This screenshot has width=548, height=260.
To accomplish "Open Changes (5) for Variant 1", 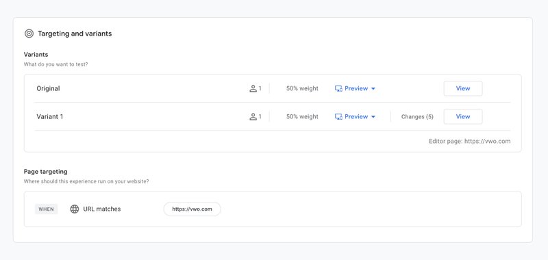I will (x=417, y=116).
